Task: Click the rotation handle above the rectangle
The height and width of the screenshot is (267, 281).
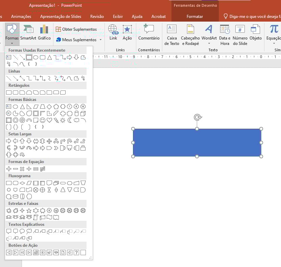Action: coord(198,117)
